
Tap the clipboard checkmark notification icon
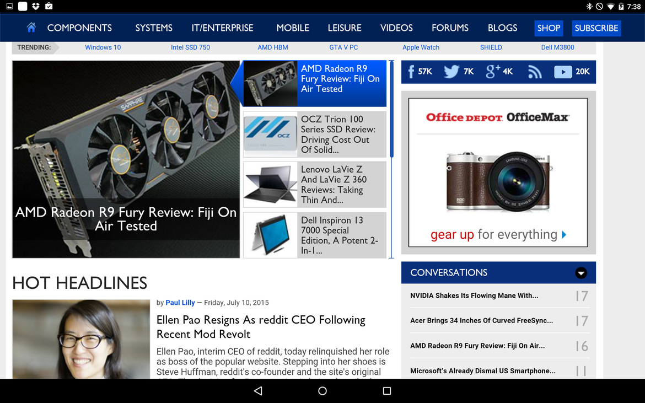coord(49,6)
